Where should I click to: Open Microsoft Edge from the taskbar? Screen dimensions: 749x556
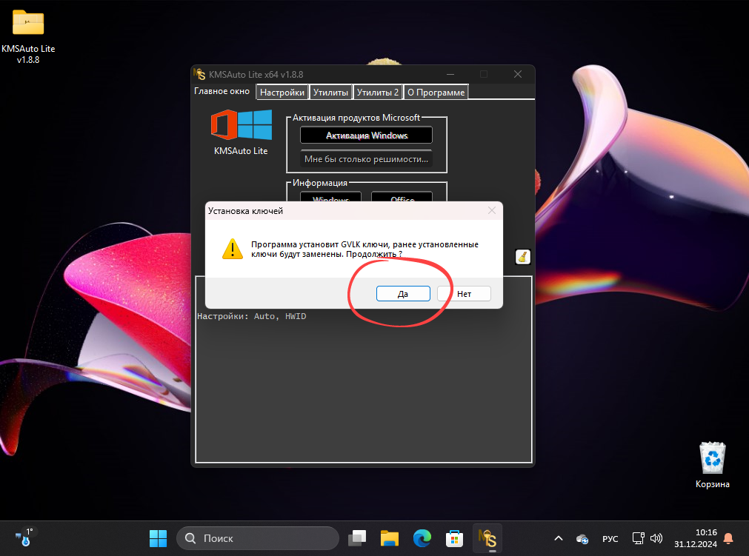tap(422, 538)
